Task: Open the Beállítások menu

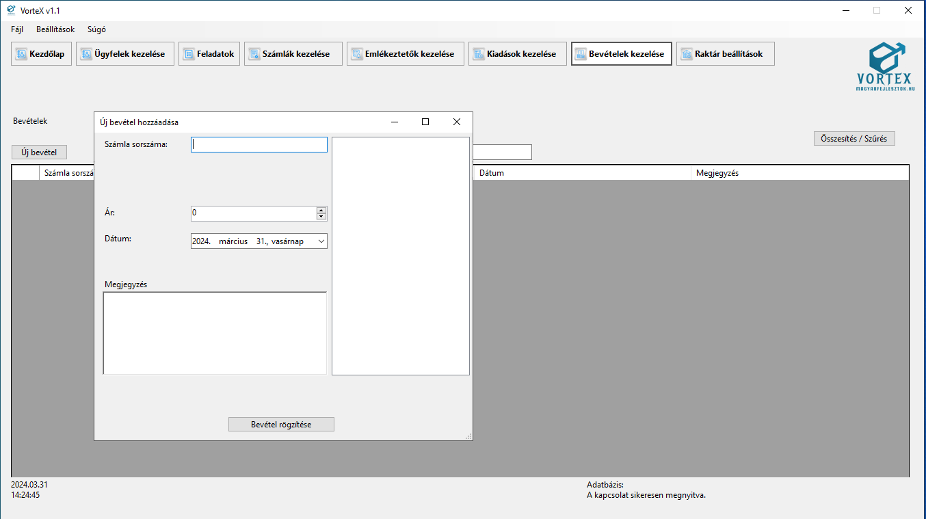Action: tap(55, 29)
